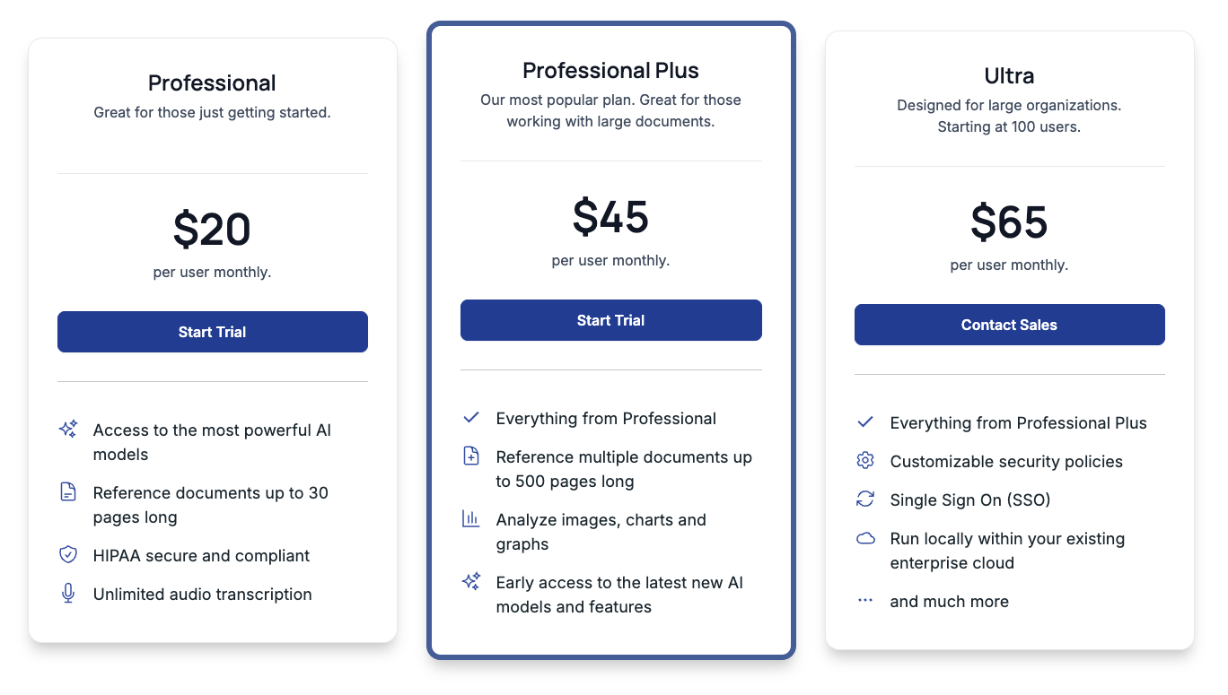
Task: Click bar chart icon beside Analyze images
Action: click(471, 518)
